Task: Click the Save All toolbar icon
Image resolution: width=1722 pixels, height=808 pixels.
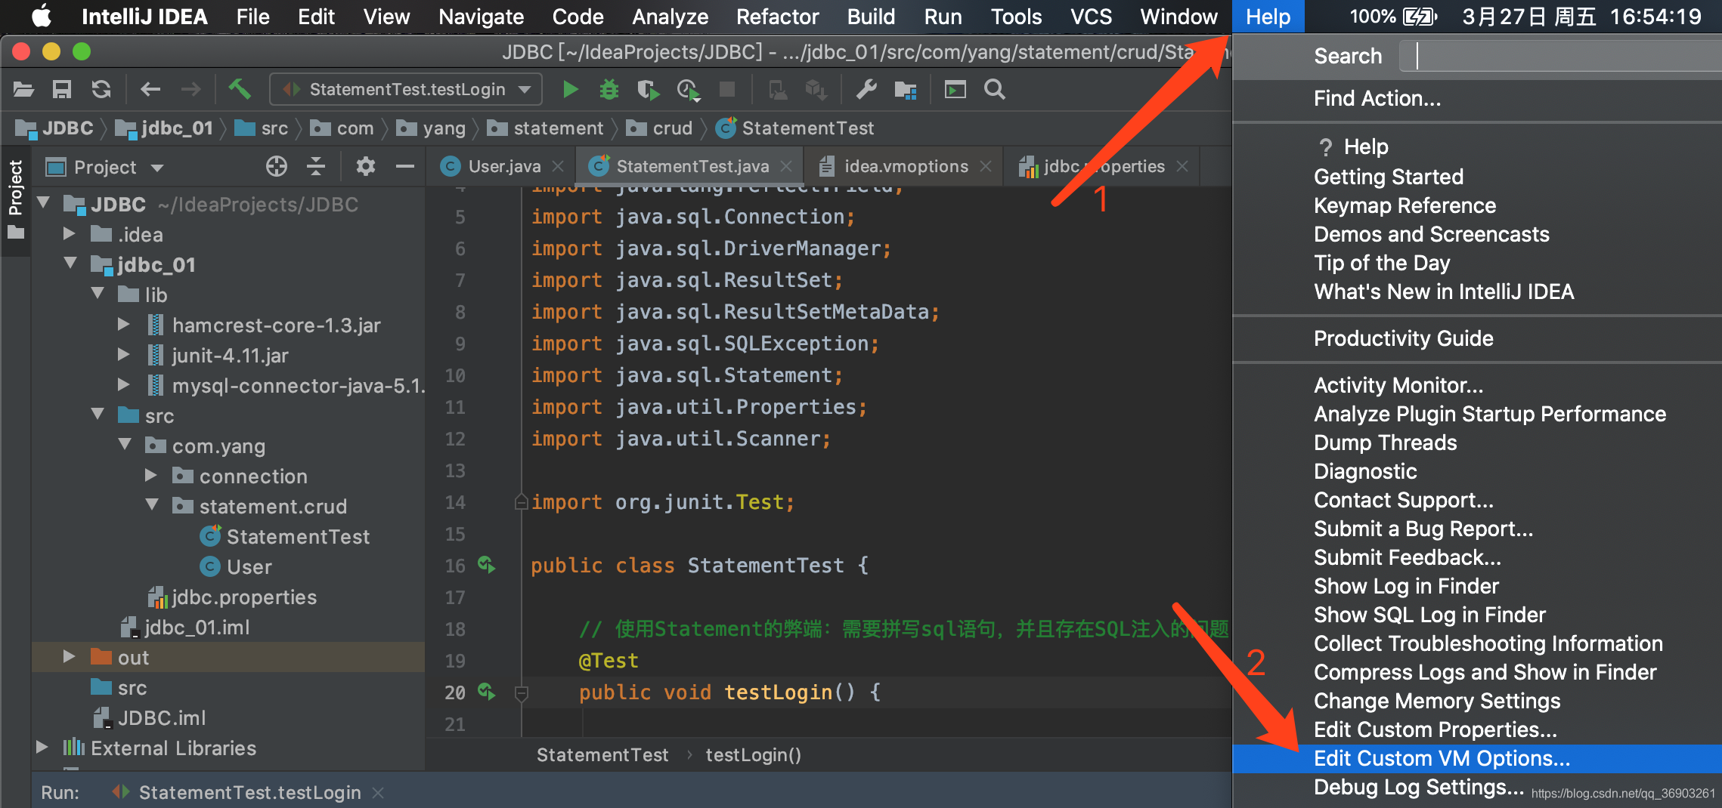Action: (62, 90)
